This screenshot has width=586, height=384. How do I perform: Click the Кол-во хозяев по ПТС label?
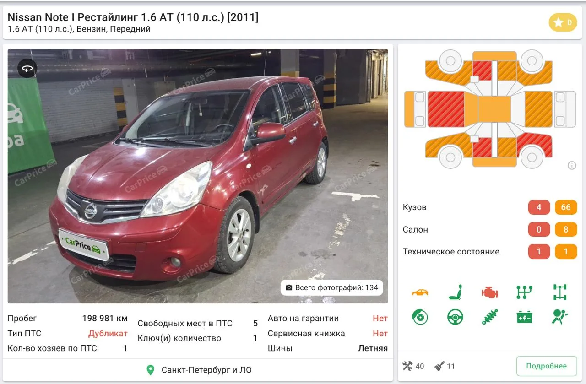(x=52, y=348)
